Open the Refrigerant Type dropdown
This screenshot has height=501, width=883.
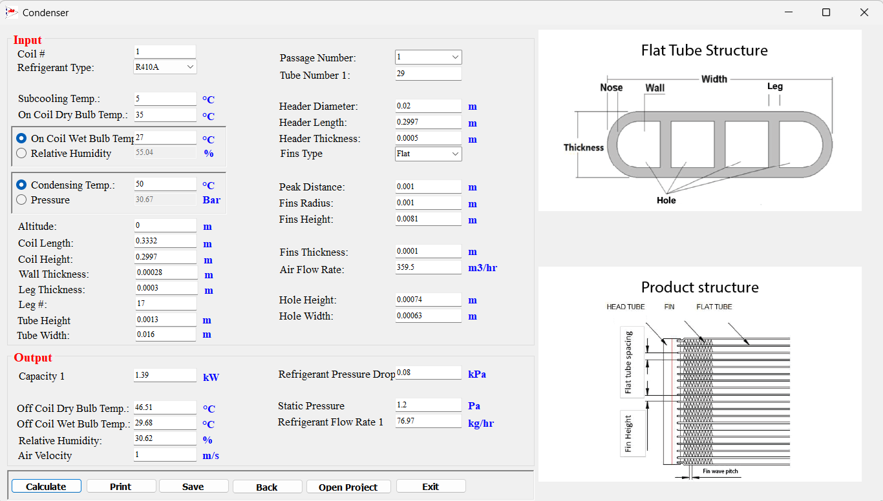[165, 66]
